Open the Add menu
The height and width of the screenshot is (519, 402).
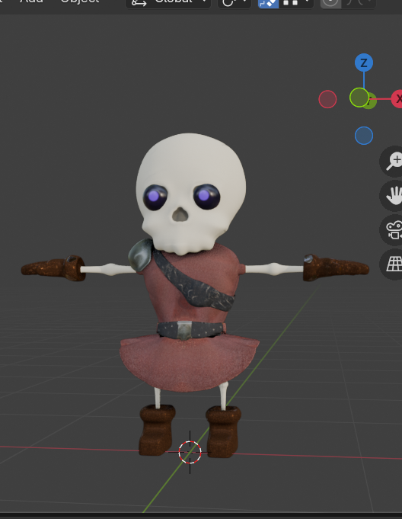31,2
